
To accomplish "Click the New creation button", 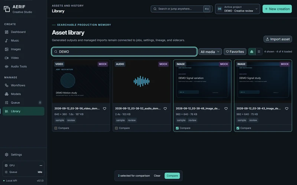I will 277,9.
